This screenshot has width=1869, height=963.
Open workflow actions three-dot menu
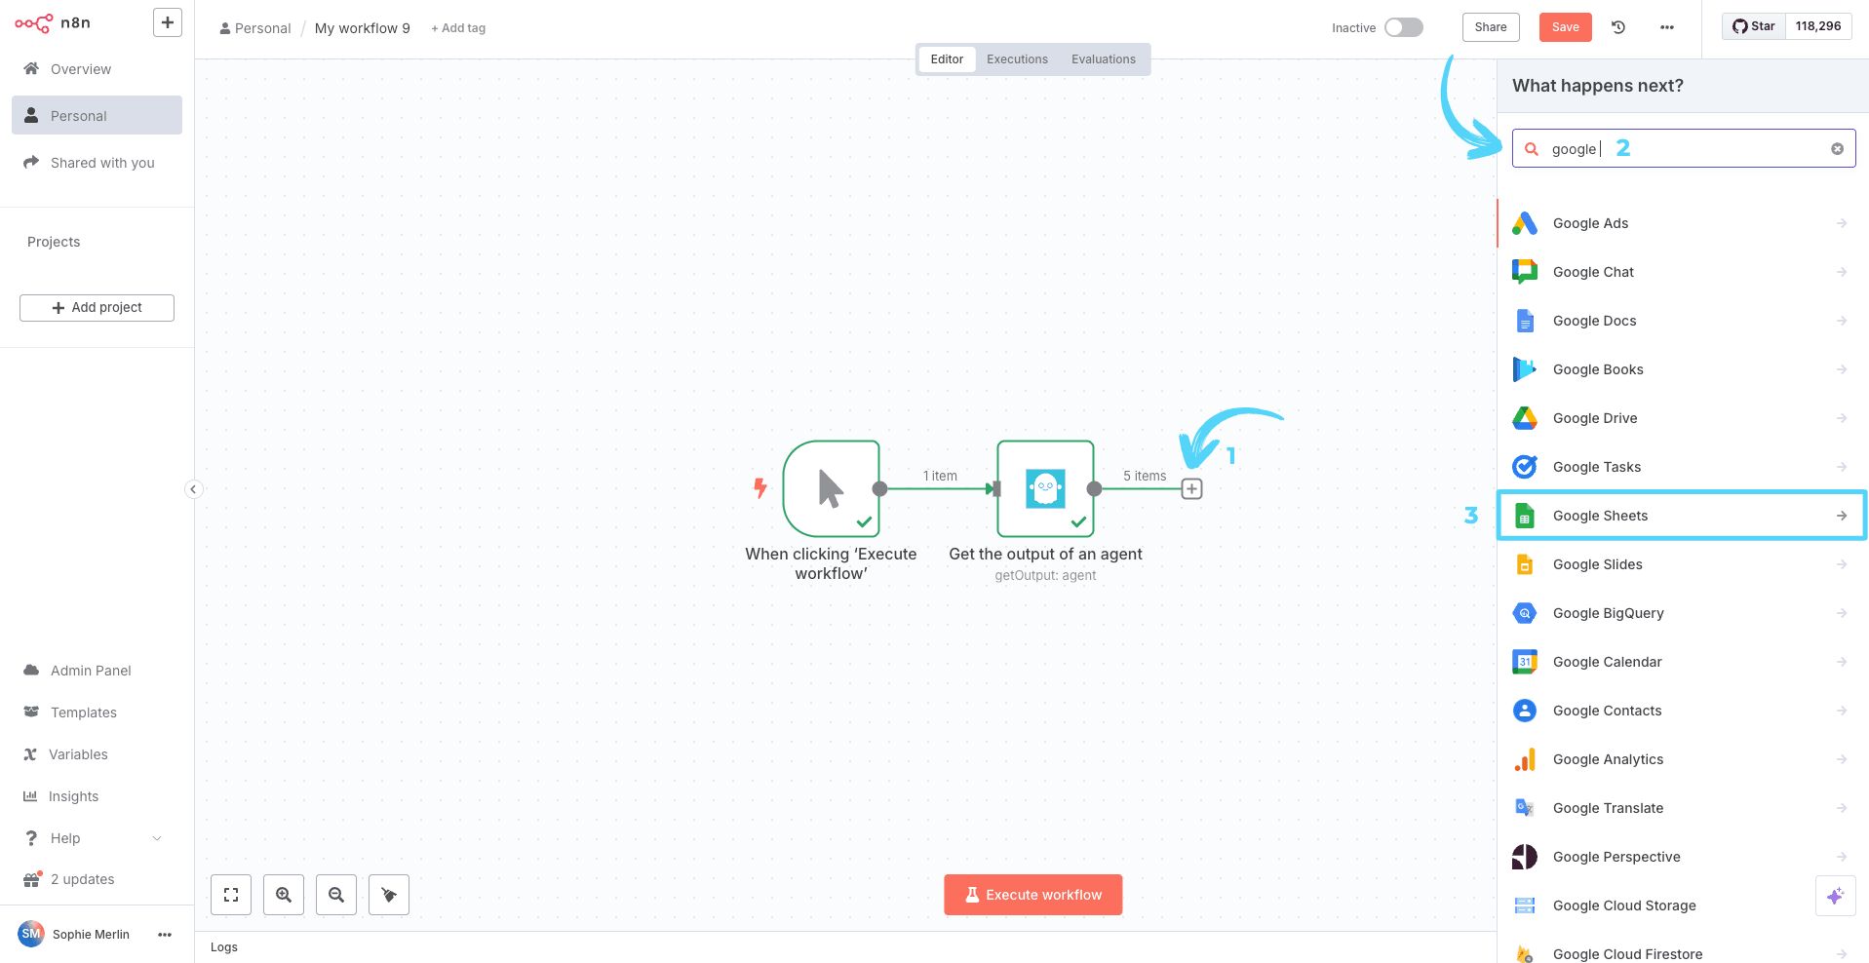[1667, 27]
